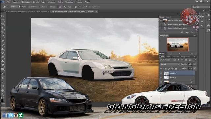Viewport: 211px width, 119px height.
Task: Select the Move tool in the toolbox
Action: (3, 16)
